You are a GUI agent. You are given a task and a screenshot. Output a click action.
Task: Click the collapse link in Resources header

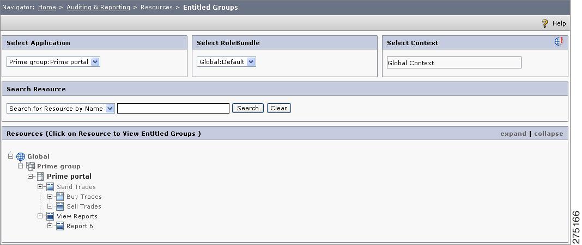coord(549,134)
